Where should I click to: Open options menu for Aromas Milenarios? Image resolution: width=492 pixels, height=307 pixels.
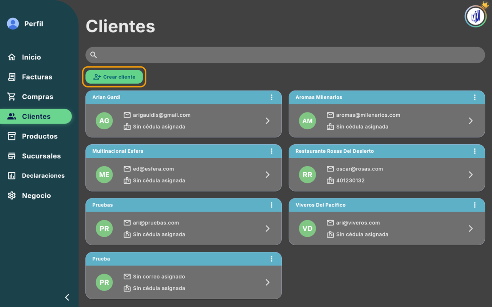475,97
